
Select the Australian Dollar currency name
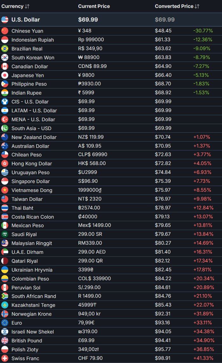[30, 146]
